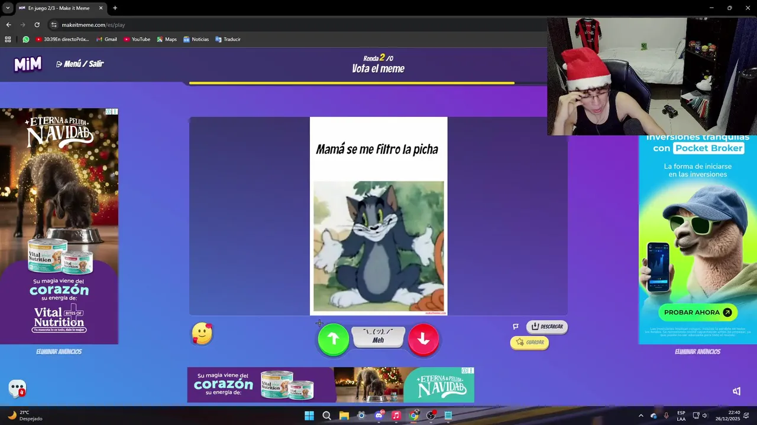
Task: Vote Meh on the meme
Action: (x=378, y=336)
